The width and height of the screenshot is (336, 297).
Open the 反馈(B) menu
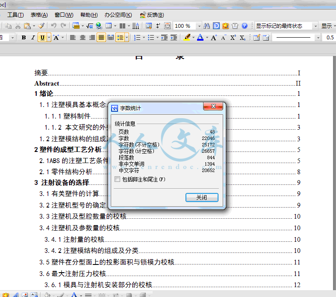coord(152,15)
